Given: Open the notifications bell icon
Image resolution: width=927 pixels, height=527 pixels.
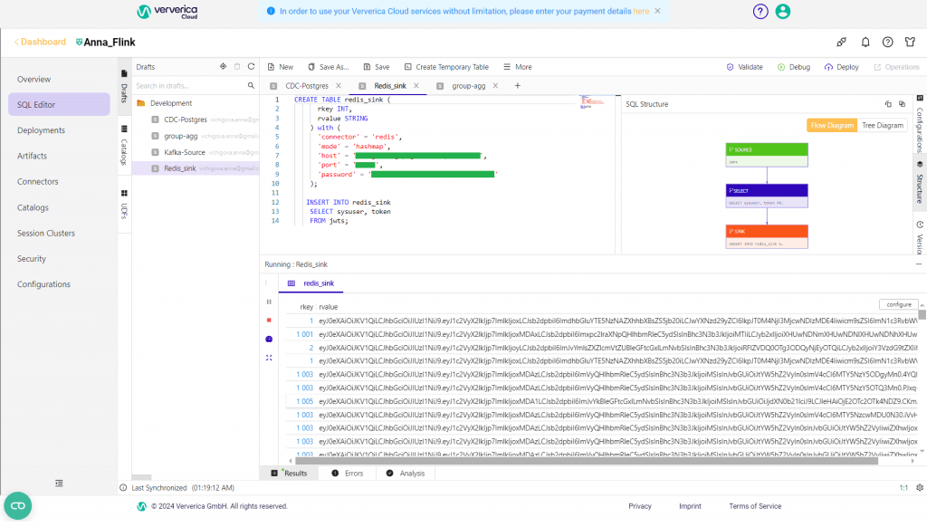Looking at the screenshot, I should tap(865, 42).
